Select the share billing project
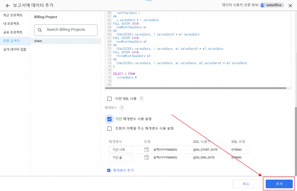The height and width of the screenshot is (191, 297). tap(66, 41)
